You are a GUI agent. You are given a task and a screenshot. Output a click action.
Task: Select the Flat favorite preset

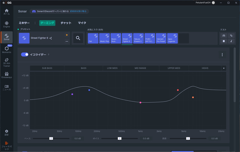(93, 38)
